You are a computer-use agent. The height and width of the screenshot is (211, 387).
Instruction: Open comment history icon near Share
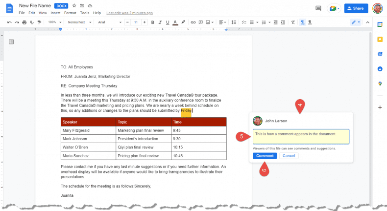(318, 8)
